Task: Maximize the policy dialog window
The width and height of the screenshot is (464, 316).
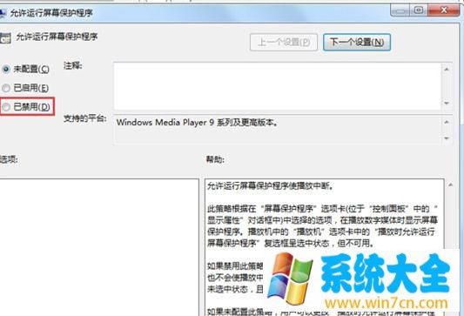Action: tap(418, 10)
